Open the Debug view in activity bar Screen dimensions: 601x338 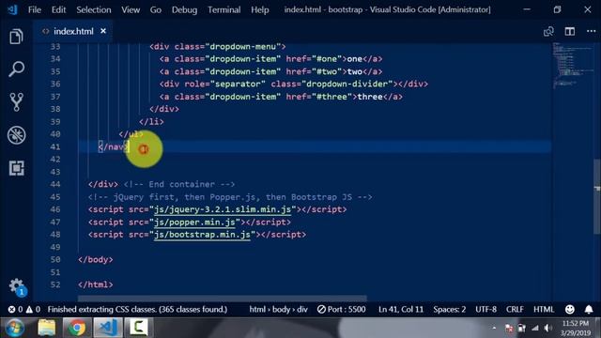(16, 135)
